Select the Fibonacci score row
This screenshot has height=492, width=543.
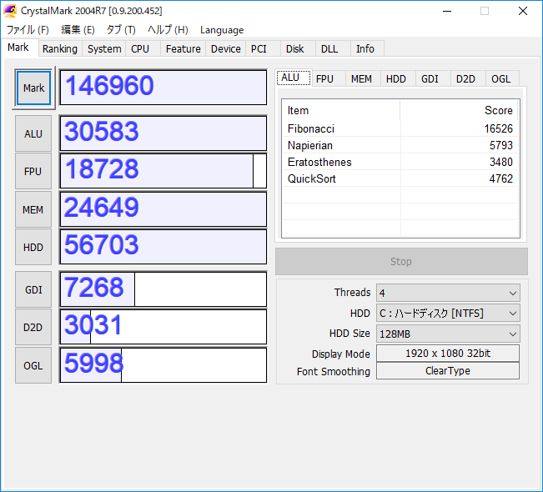[x=400, y=128]
